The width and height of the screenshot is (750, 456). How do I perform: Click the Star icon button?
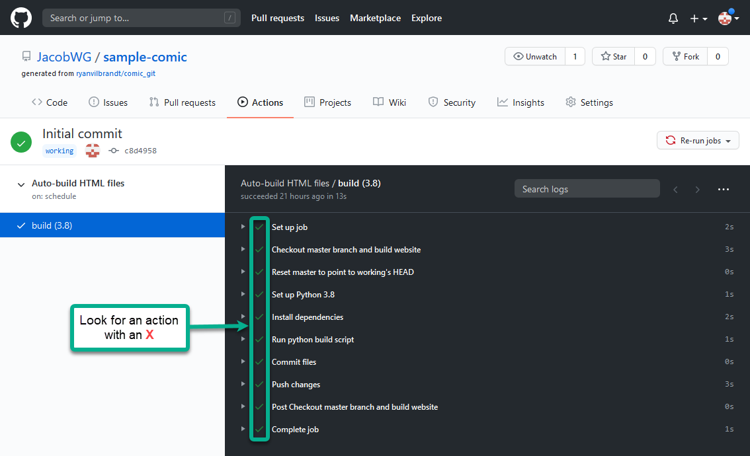click(613, 56)
